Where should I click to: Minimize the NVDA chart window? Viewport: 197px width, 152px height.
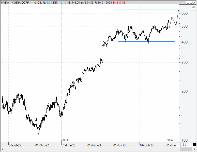pos(188,3)
